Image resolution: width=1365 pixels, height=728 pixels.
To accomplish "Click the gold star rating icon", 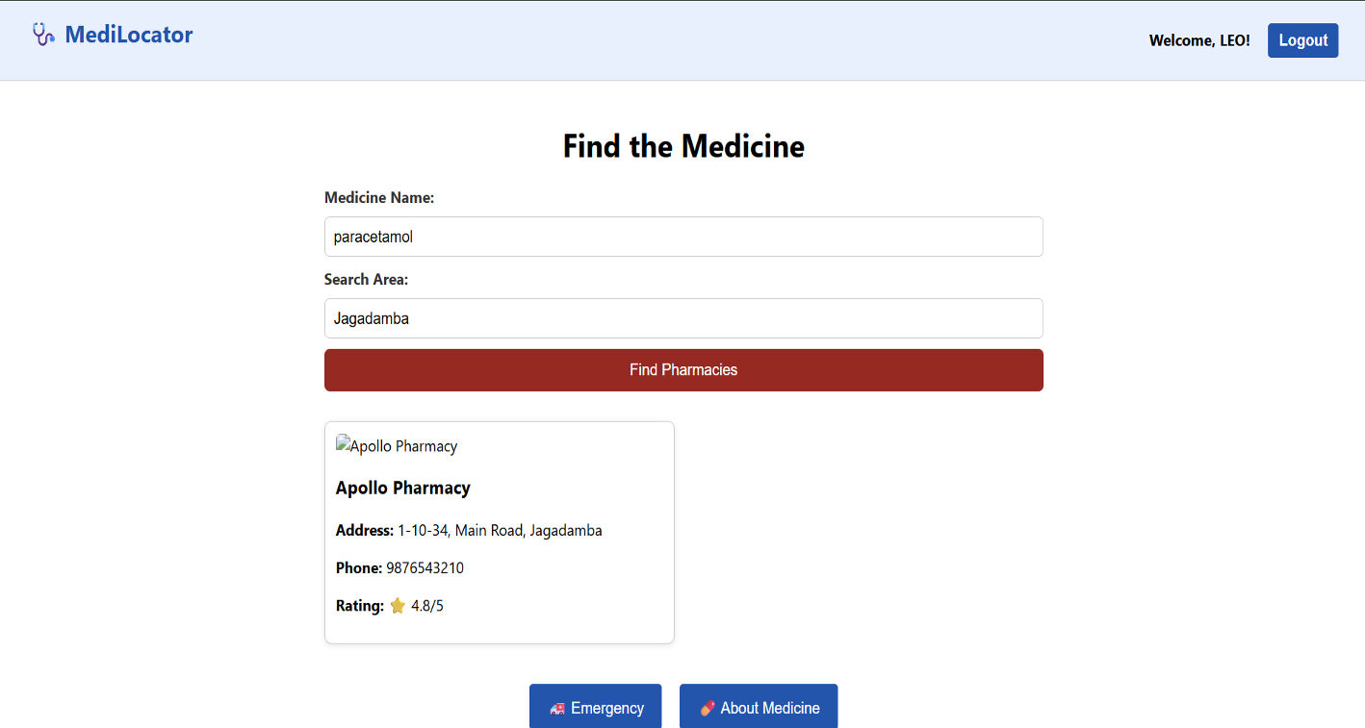I will tap(398, 606).
